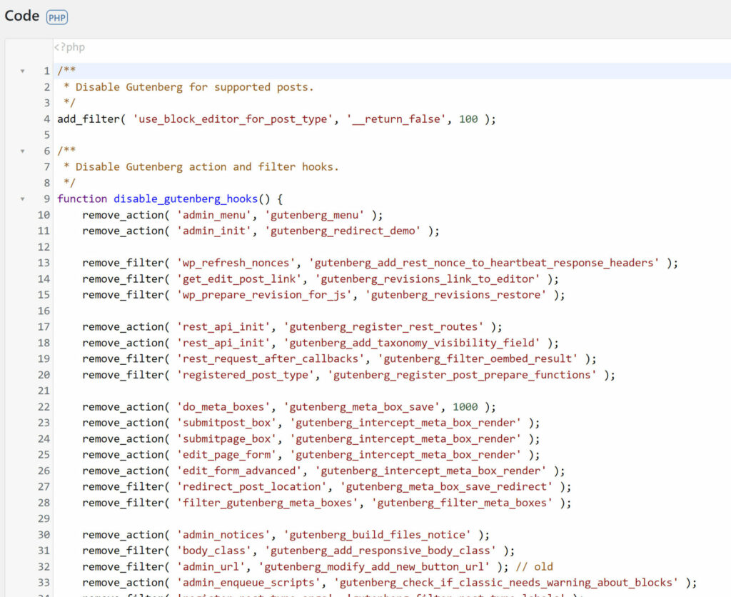Click the 'gutenberg_meta_box_save_redirect' string

click(447, 486)
